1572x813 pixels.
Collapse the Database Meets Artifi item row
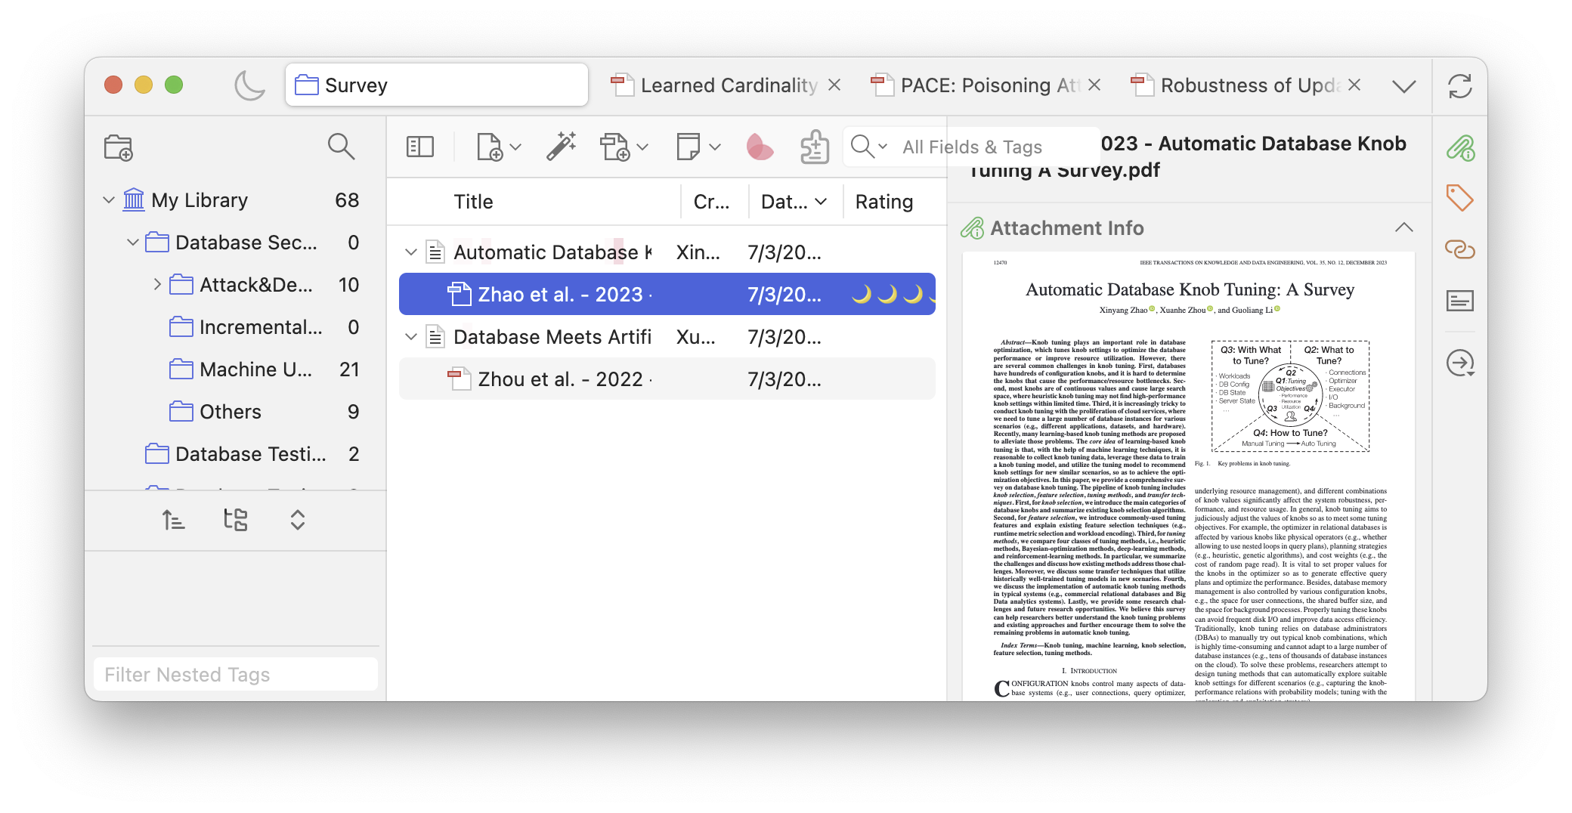point(411,336)
